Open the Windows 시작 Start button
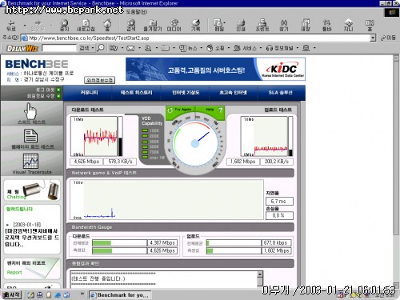This screenshot has height=300, width=400. click(11, 295)
